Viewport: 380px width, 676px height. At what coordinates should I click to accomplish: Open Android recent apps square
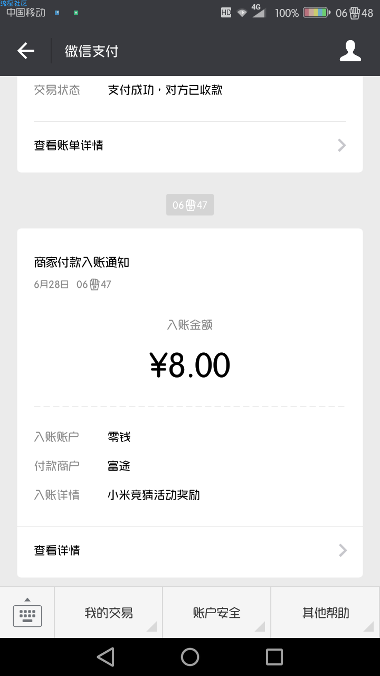tap(274, 657)
